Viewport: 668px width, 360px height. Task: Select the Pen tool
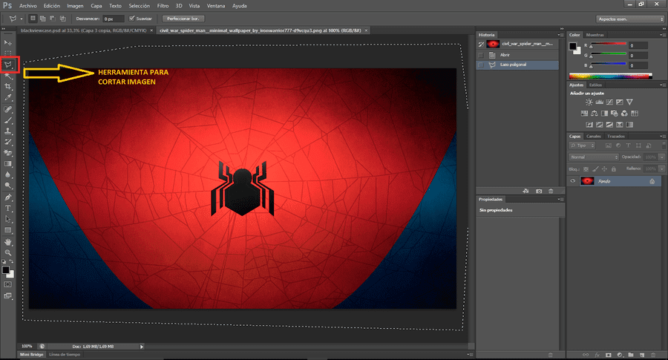8,197
